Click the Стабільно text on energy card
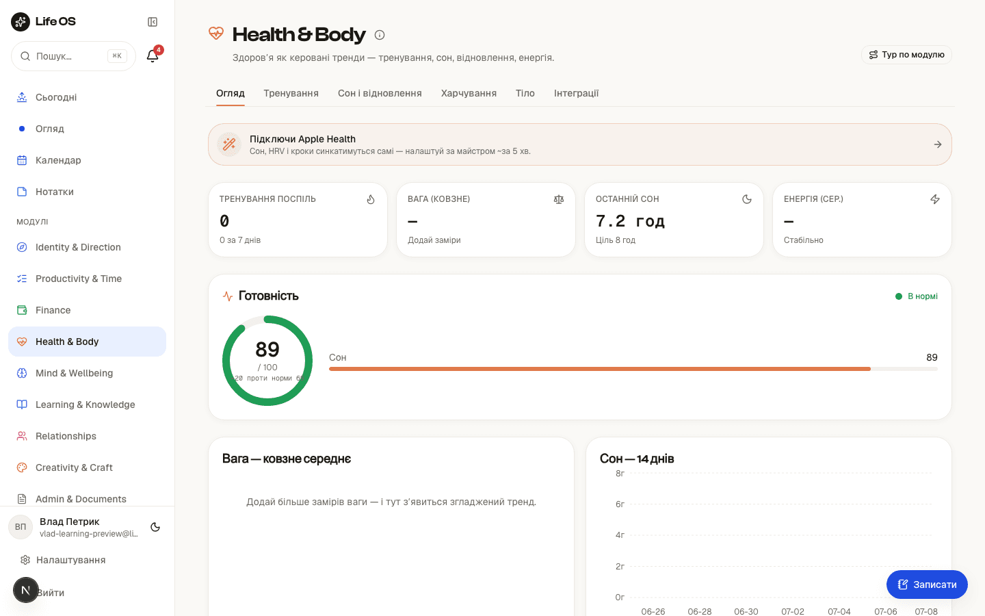 click(x=804, y=240)
